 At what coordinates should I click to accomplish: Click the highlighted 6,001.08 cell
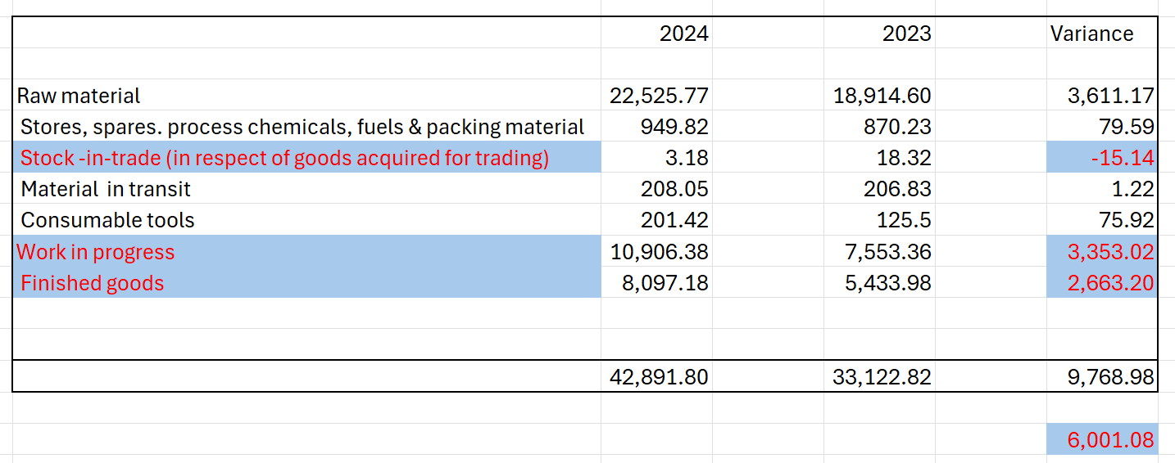pos(1110,440)
